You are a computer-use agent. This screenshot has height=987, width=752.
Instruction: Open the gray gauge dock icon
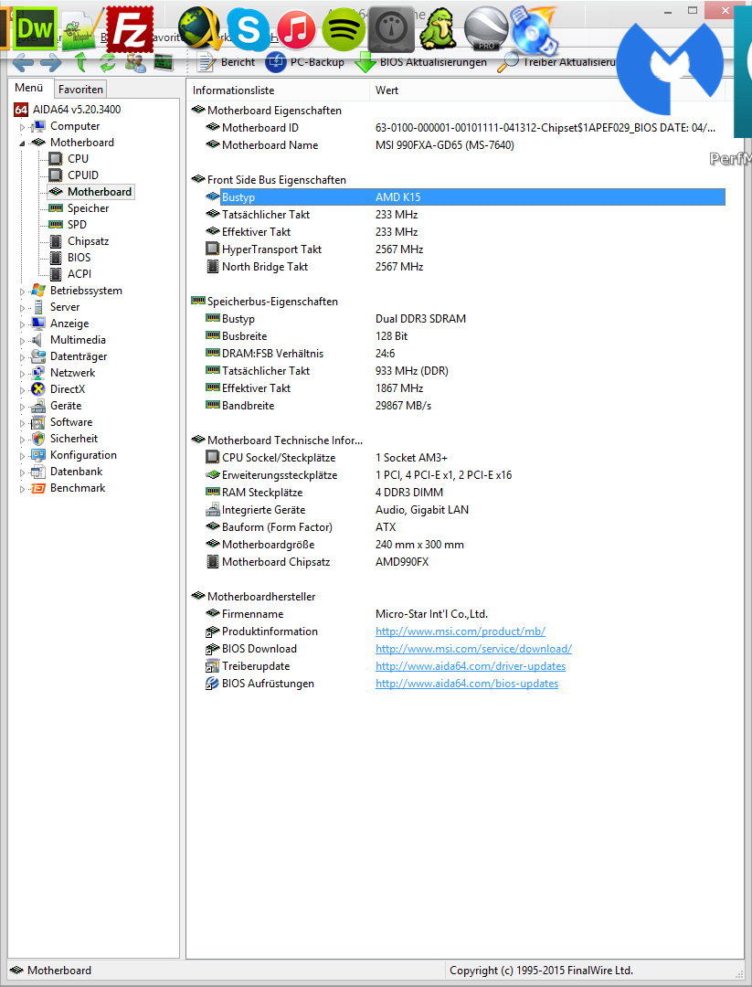391,29
